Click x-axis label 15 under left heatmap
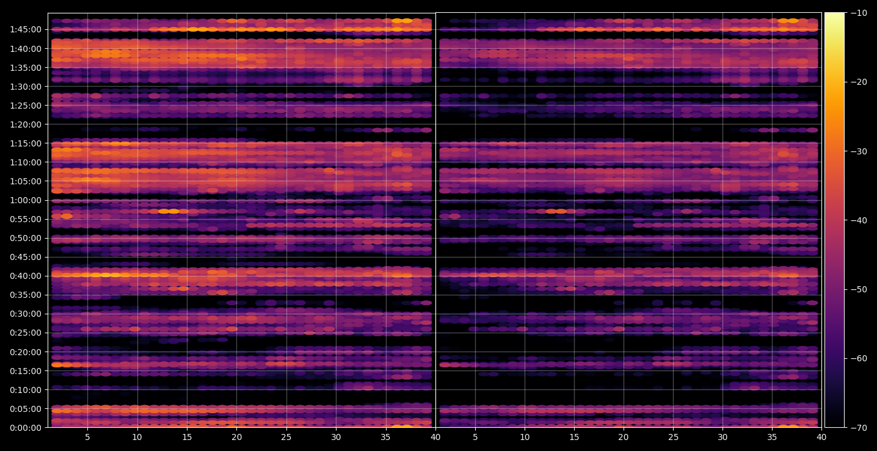 click(x=187, y=437)
